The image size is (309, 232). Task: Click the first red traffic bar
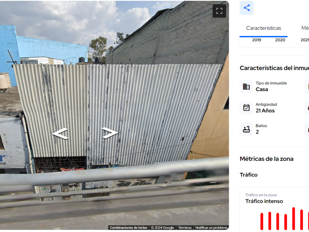coord(262,221)
